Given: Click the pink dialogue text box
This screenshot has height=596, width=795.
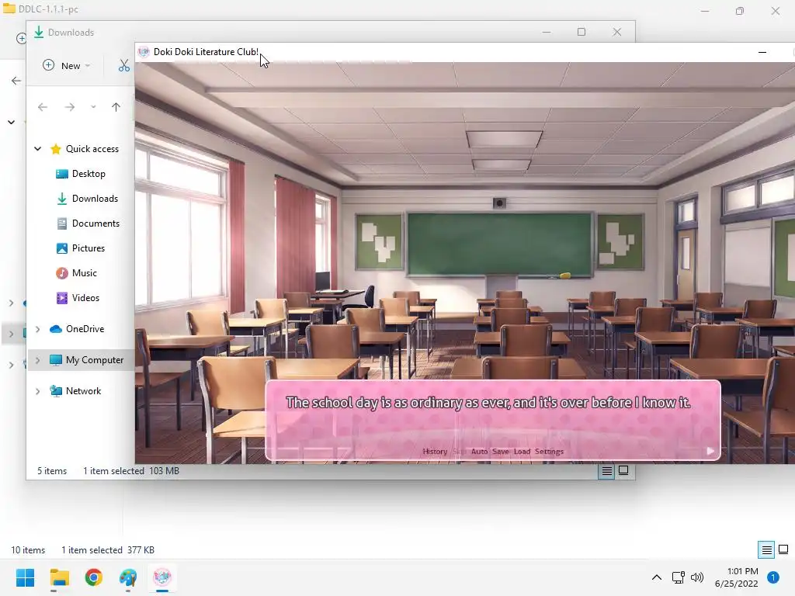Looking at the screenshot, I should tap(492, 420).
